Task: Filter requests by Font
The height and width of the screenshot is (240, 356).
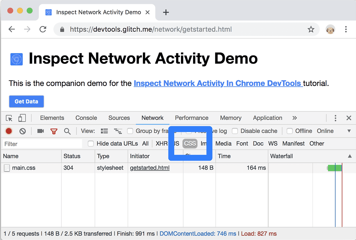Action: click(x=242, y=144)
